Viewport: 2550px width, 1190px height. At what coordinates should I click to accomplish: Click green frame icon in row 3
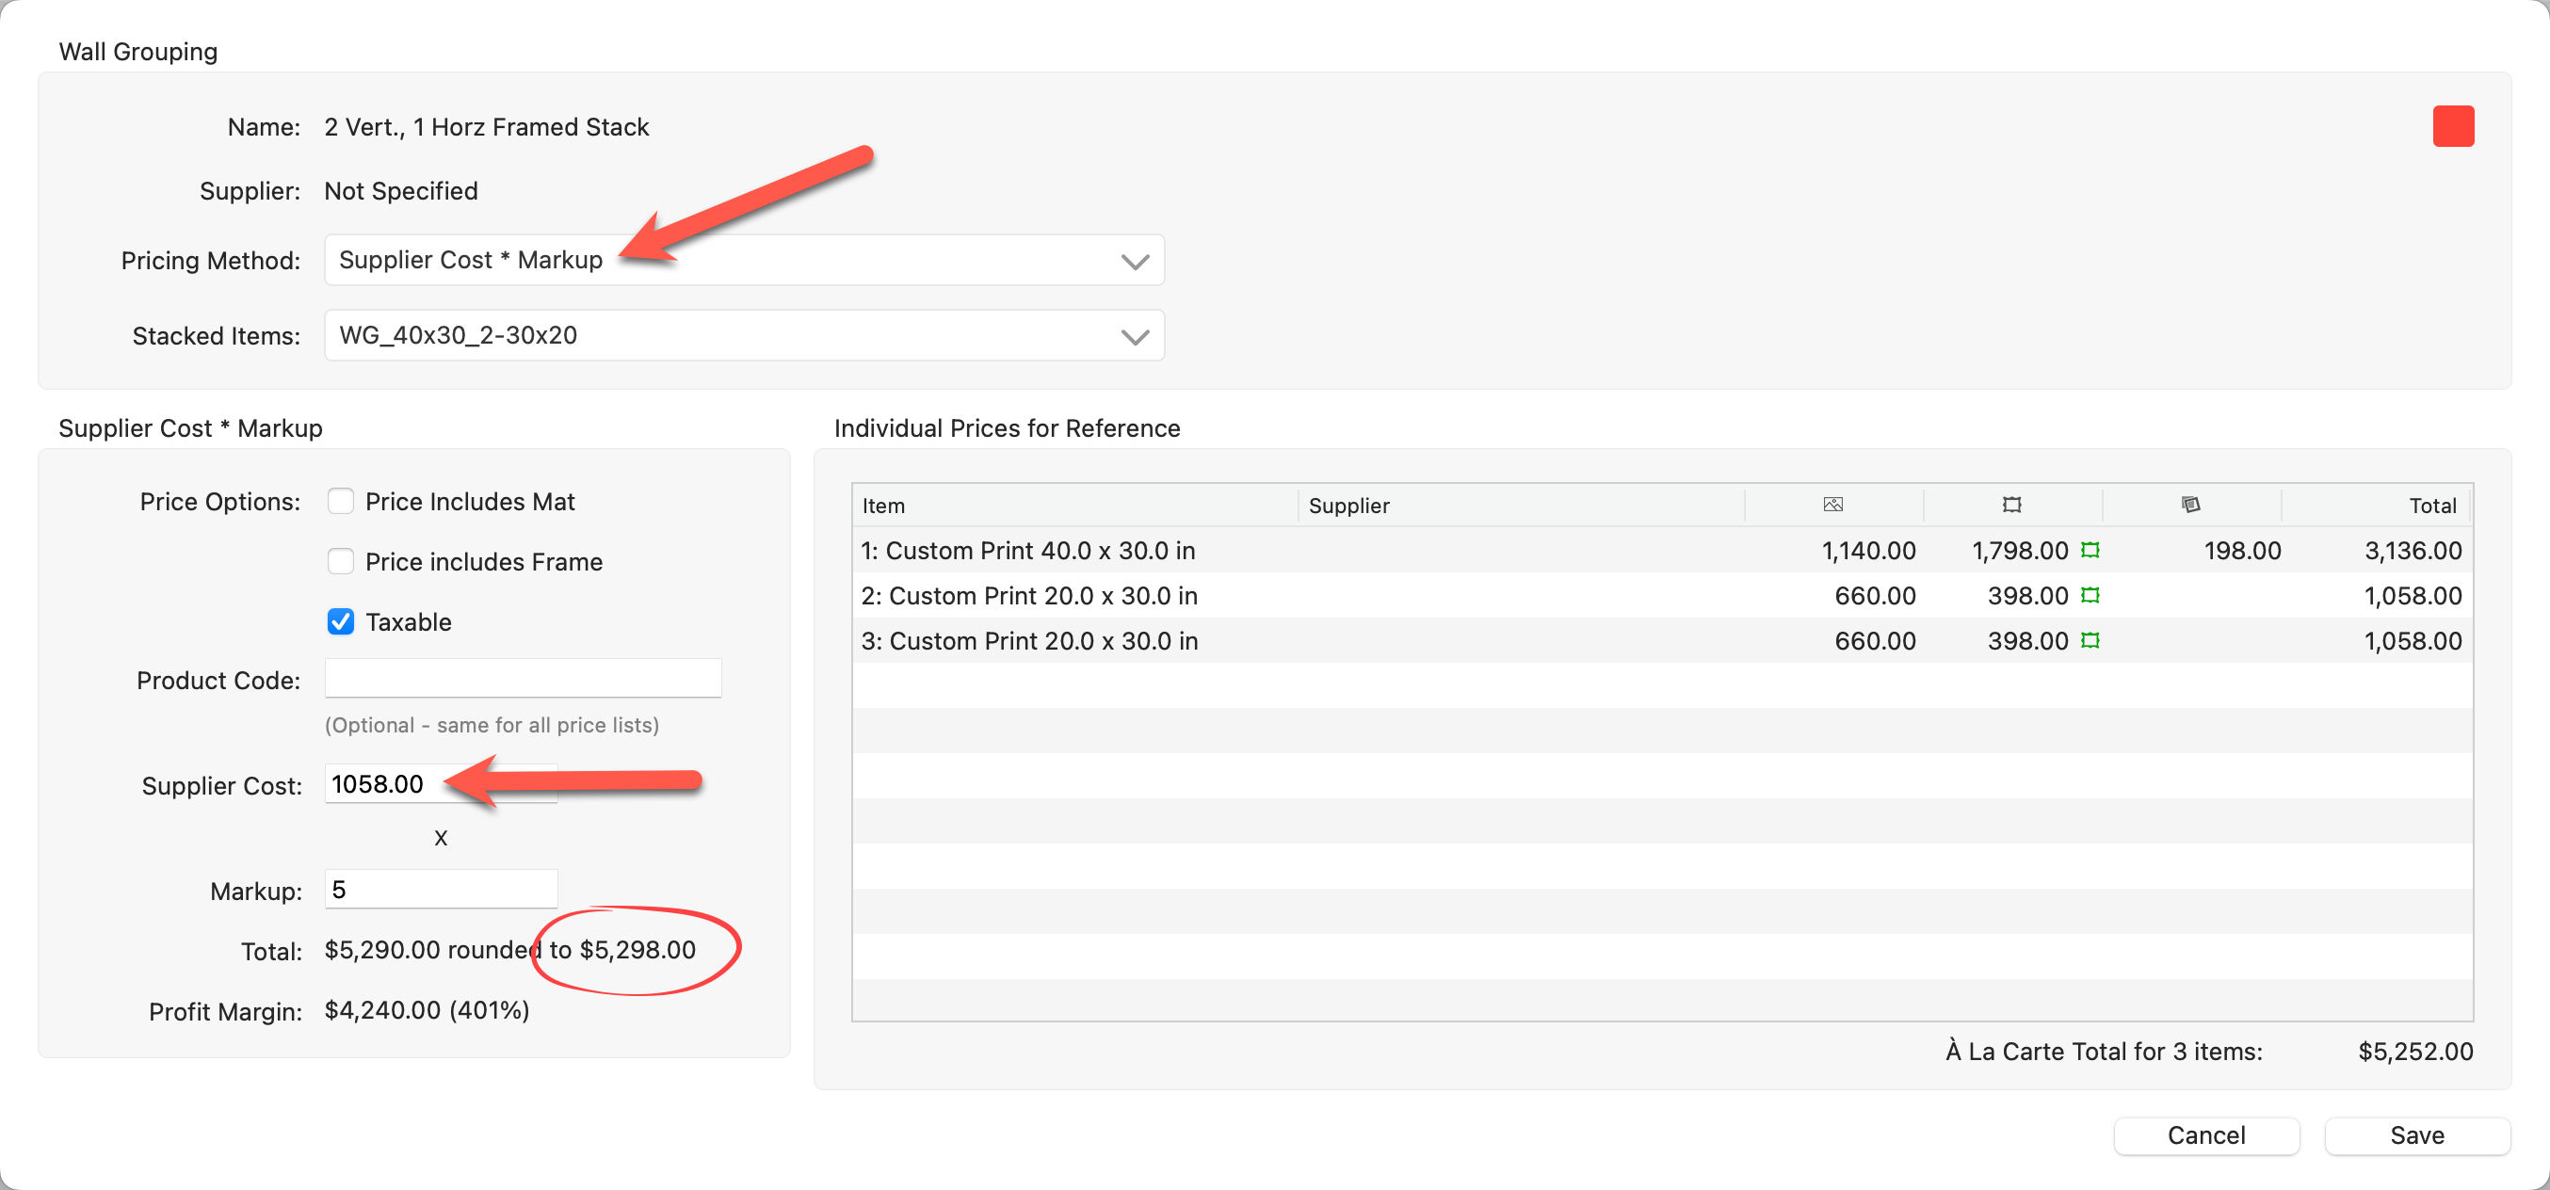pyautogui.click(x=2090, y=641)
